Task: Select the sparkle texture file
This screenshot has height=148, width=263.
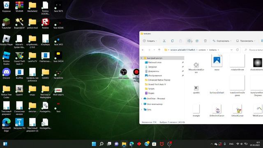Action: pos(196,89)
